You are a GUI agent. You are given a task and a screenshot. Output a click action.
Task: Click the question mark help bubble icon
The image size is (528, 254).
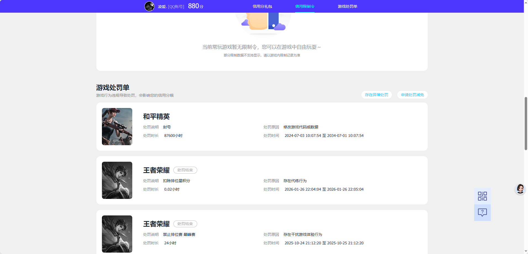(x=482, y=212)
